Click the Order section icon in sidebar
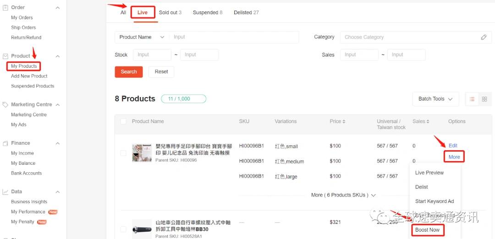 pyautogui.click(x=5, y=8)
